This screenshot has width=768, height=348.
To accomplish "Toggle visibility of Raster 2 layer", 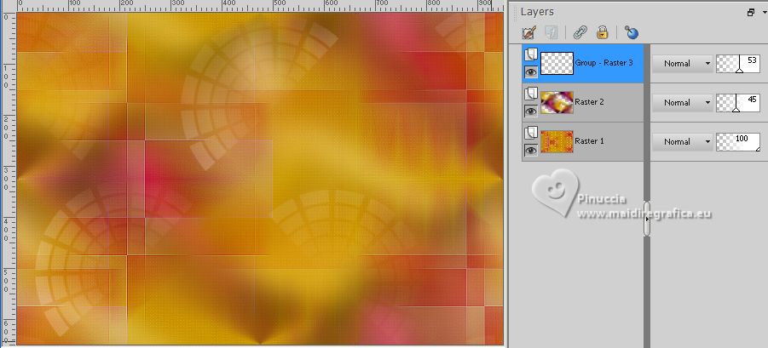I will tap(531, 111).
